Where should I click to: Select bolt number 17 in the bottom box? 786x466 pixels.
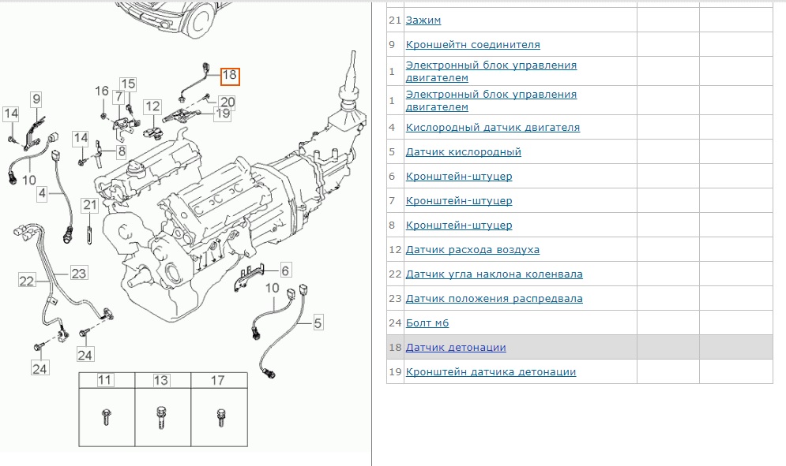click(x=218, y=380)
